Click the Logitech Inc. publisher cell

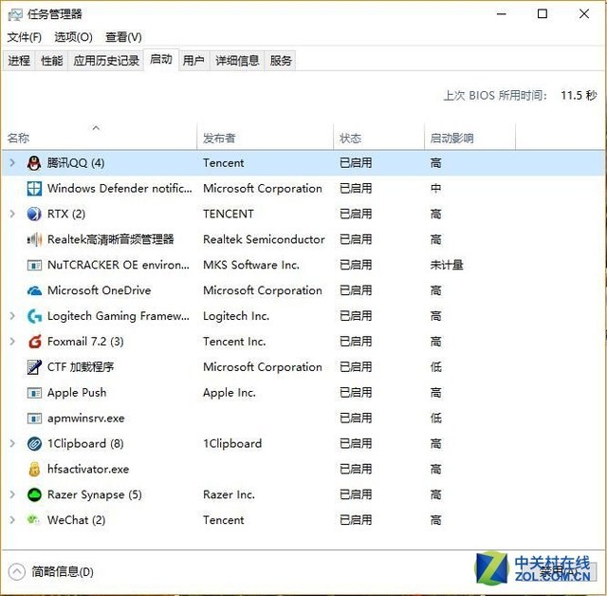[x=236, y=316]
